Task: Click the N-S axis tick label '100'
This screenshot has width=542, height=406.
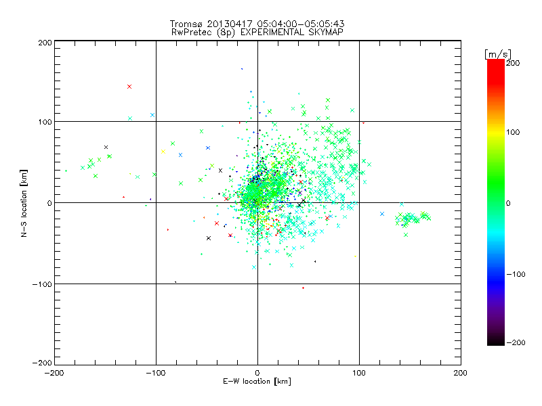Action: coord(45,122)
